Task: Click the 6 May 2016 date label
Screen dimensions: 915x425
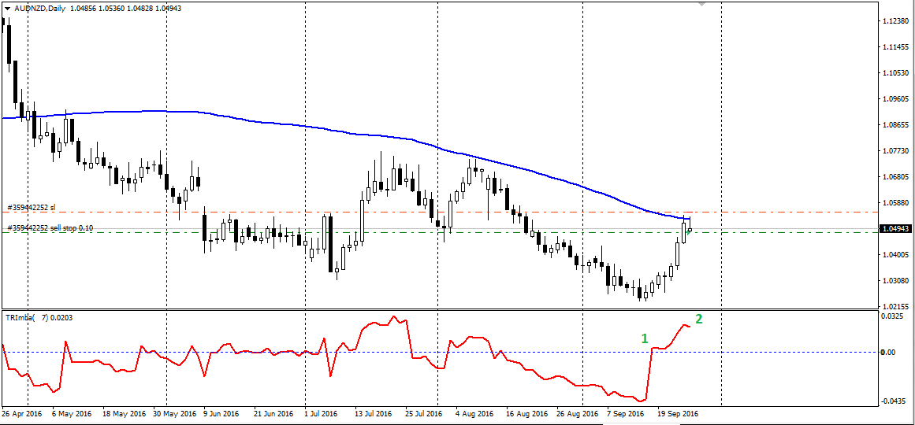Action: point(72,415)
